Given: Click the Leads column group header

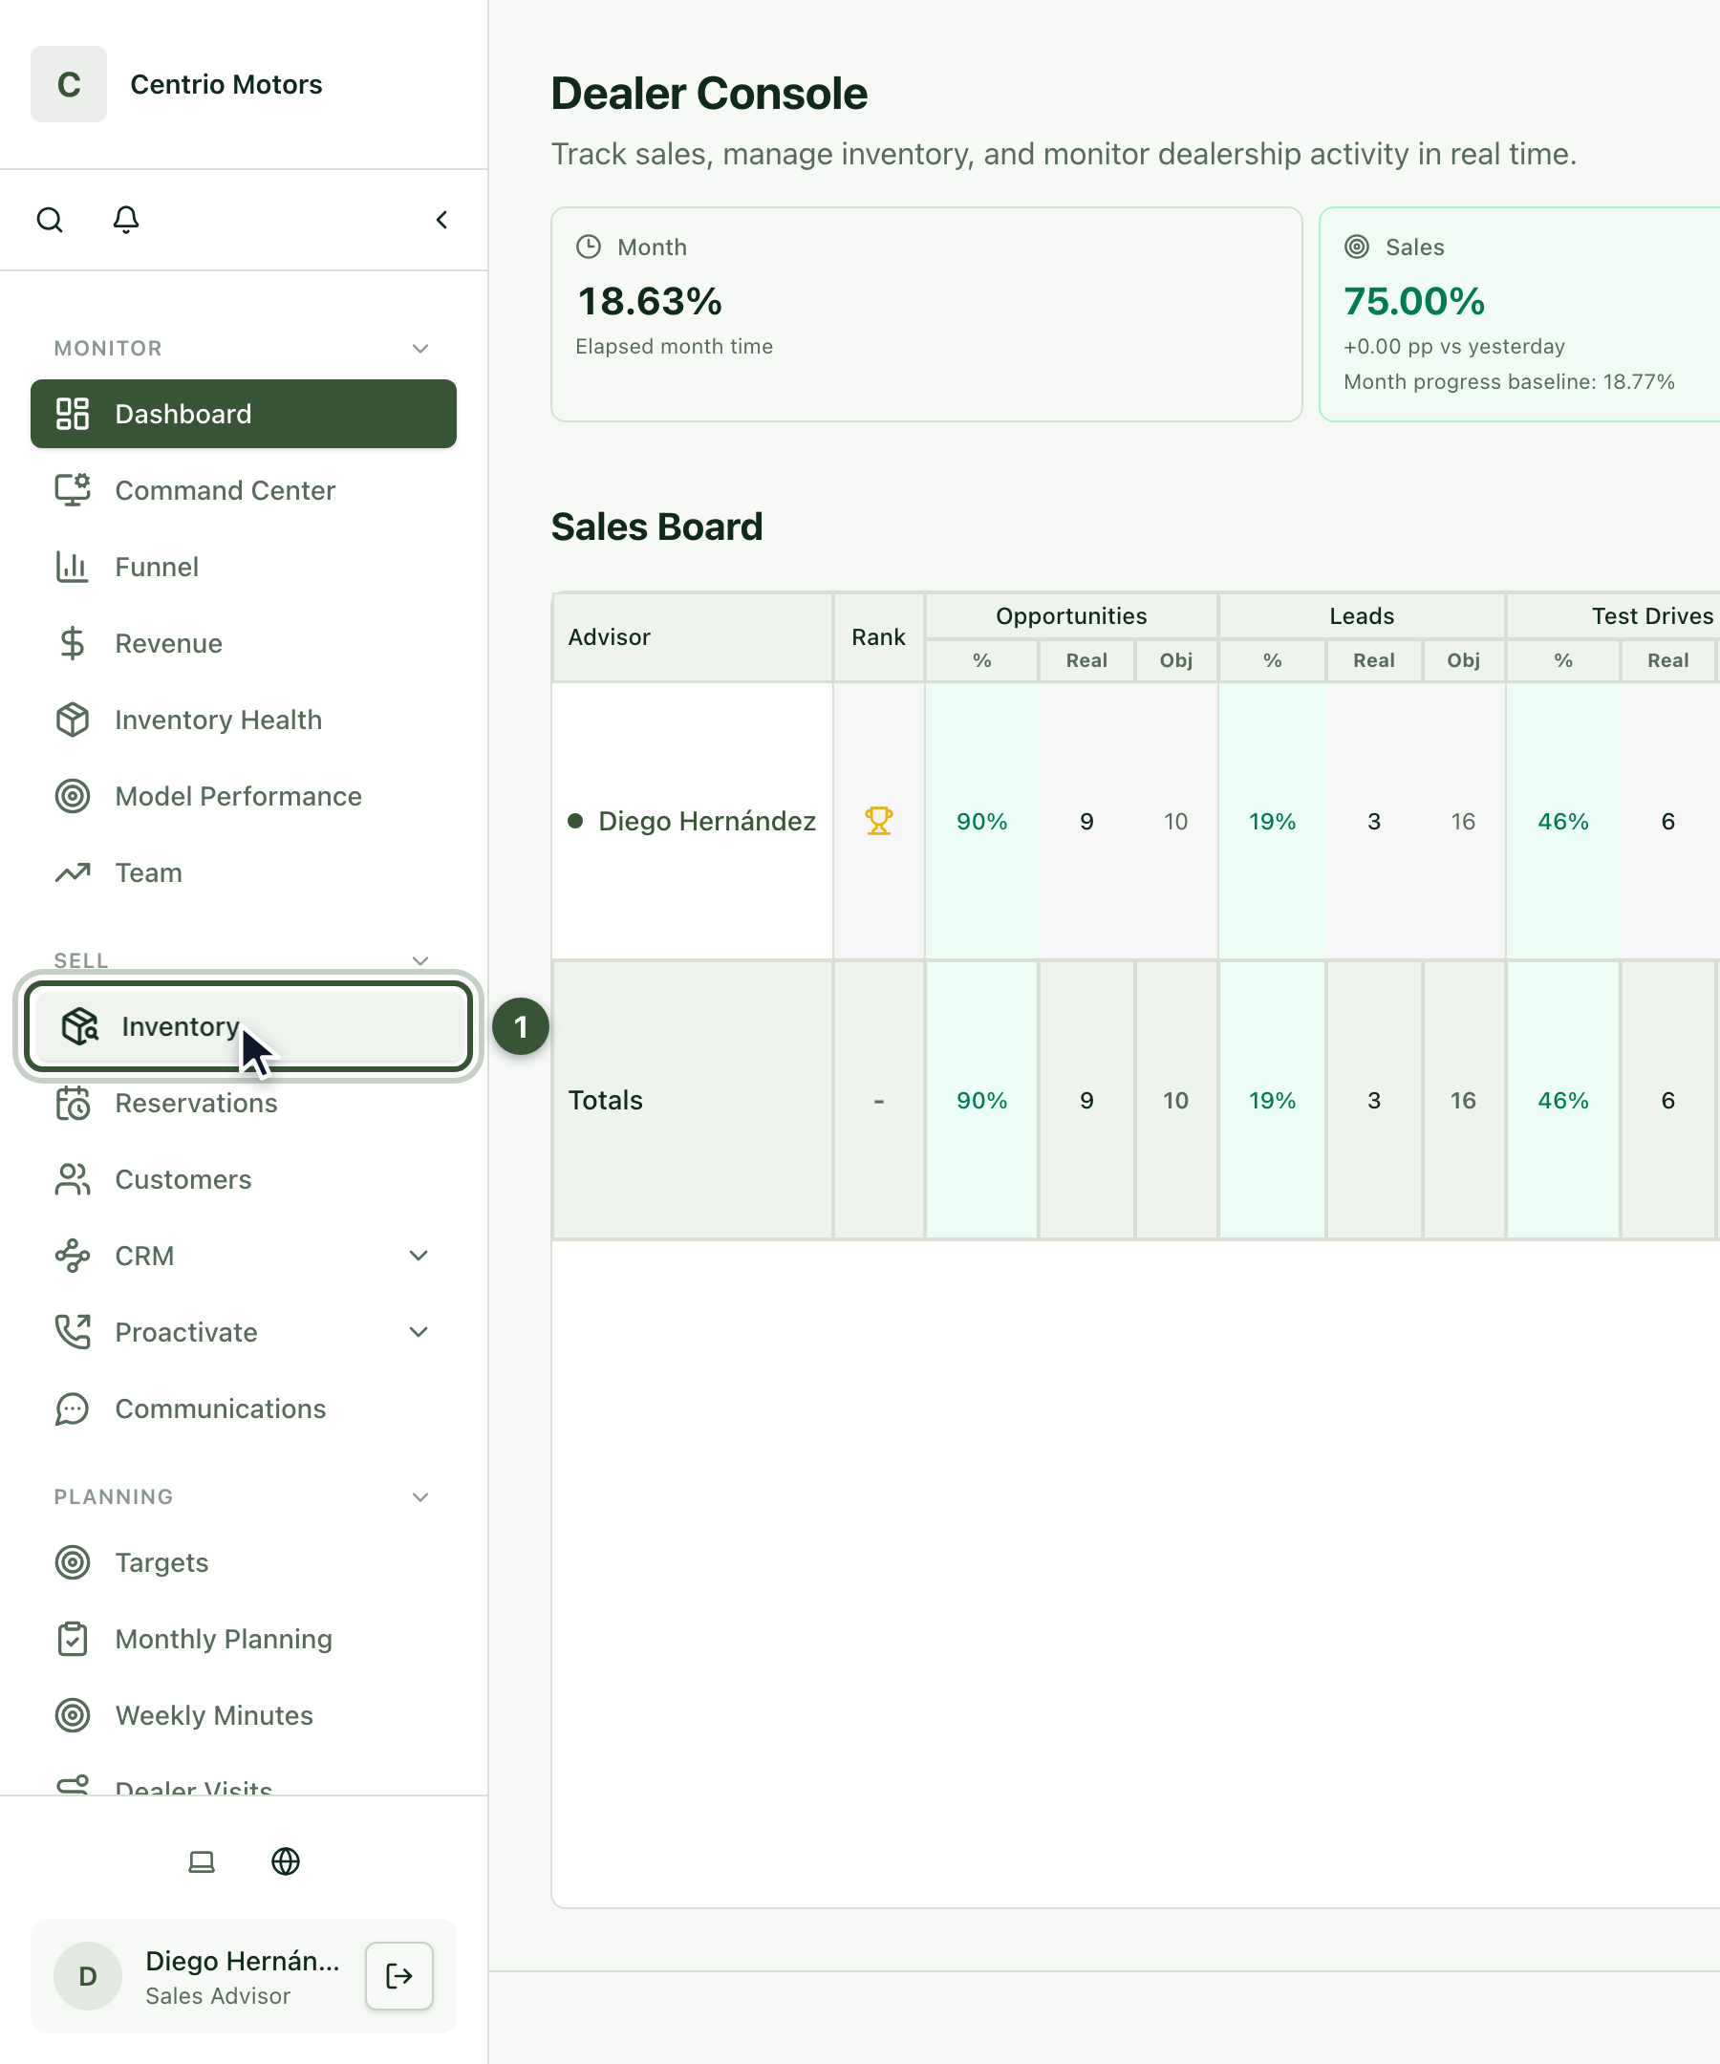Looking at the screenshot, I should pos(1363,616).
